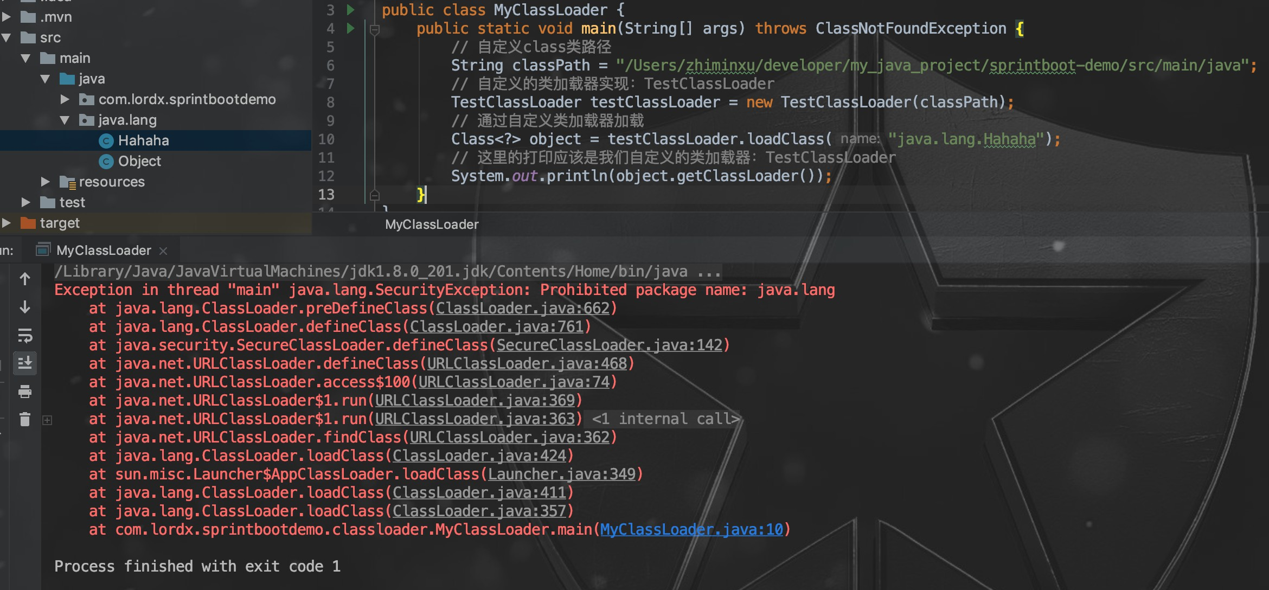This screenshot has height=590, width=1269.
Task: Open Launcher.java:349 link
Action: [x=562, y=474]
